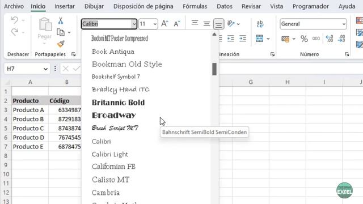The height and width of the screenshot is (204, 363).
Task: Decrease font size with the small A
Action: (176, 24)
